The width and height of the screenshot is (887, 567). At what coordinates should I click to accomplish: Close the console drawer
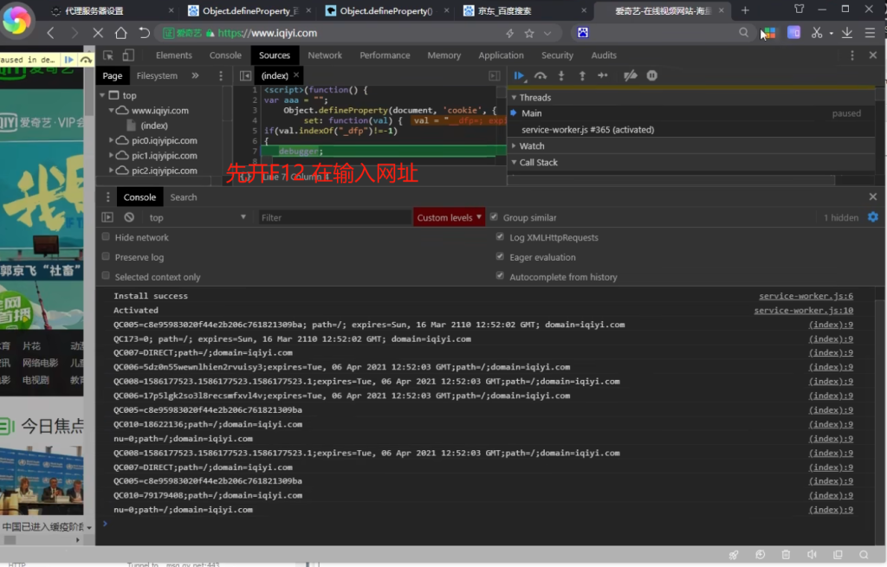tap(873, 197)
